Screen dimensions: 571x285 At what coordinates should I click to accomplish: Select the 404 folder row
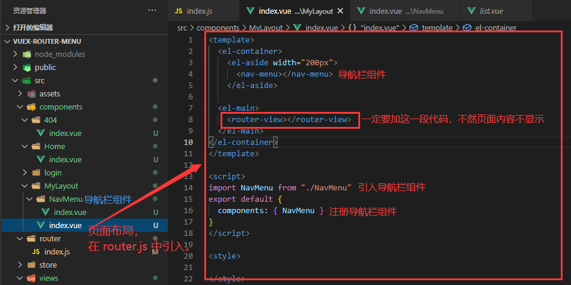pyautogui.click(x=84, y=120)
